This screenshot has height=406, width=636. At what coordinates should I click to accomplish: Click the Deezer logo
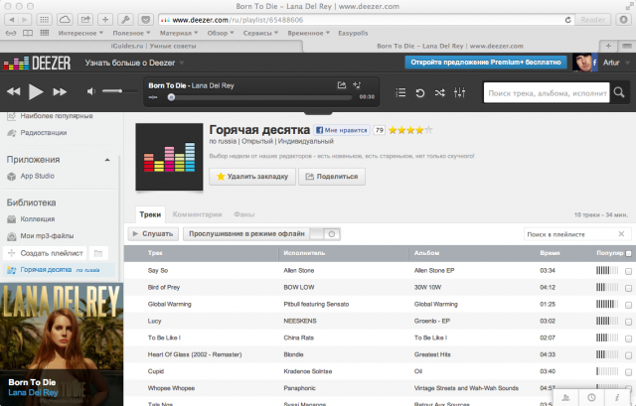(37, 64)
